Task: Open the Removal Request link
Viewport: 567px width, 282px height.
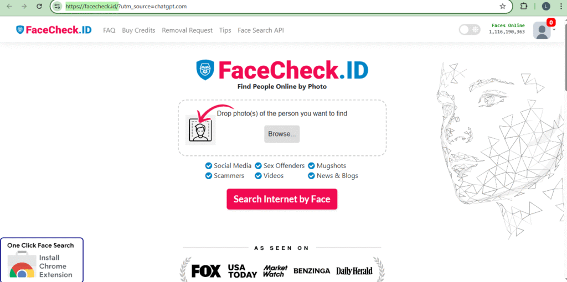Action: (x=187, y=30)
